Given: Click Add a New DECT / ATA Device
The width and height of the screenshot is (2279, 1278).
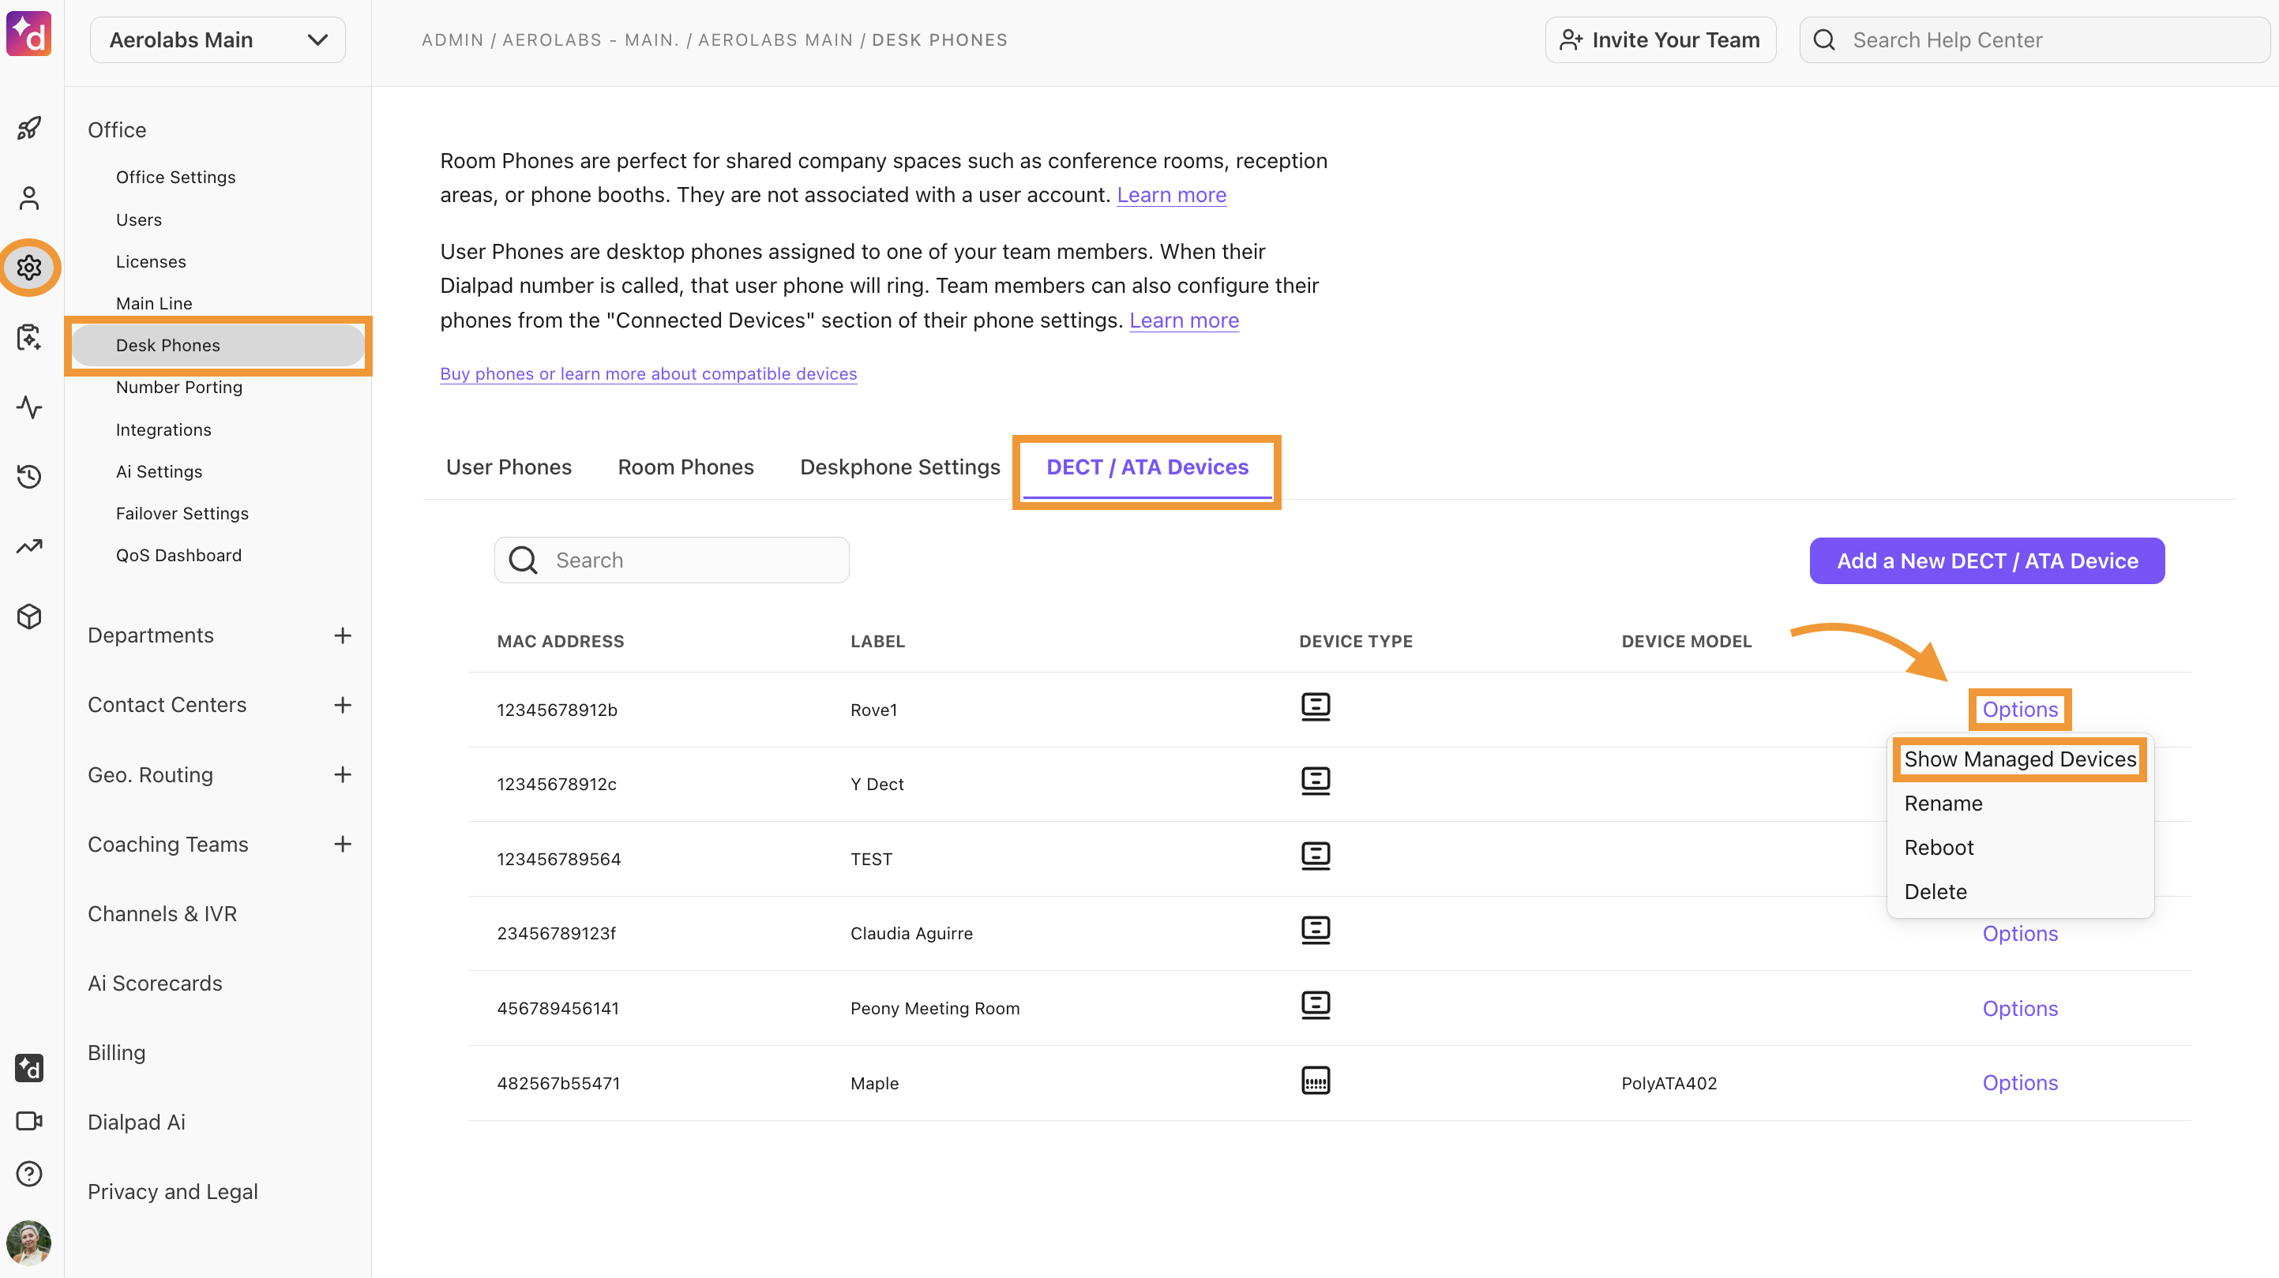Looking at the screenshot, I should point(1987,560).
